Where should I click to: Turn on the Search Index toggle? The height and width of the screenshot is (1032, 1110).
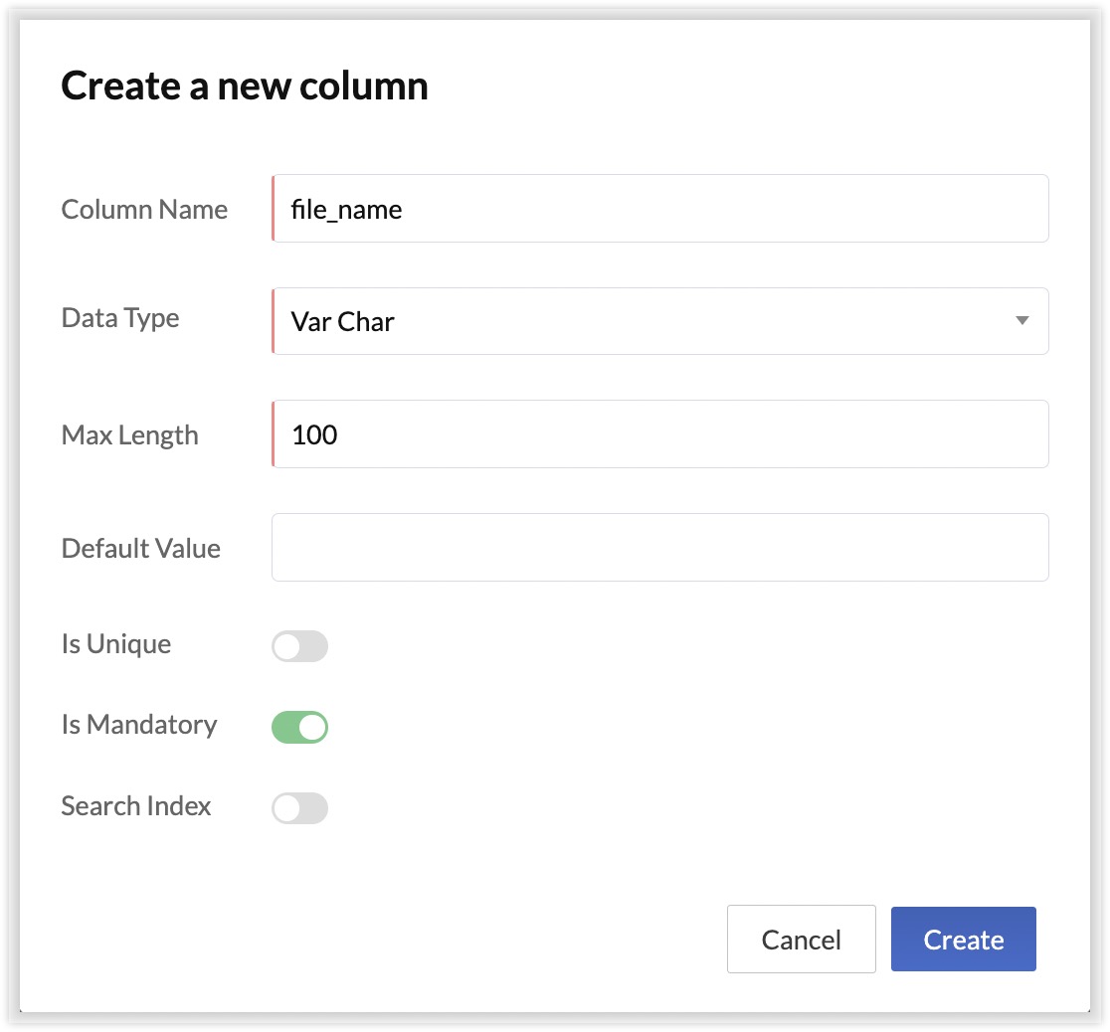(x=299, y=808)
